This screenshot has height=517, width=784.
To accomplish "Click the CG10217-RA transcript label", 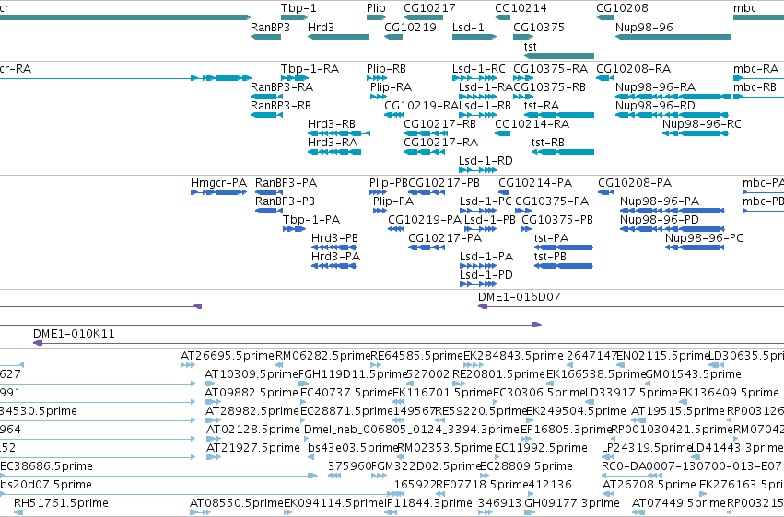I will [x=440, y=143].
